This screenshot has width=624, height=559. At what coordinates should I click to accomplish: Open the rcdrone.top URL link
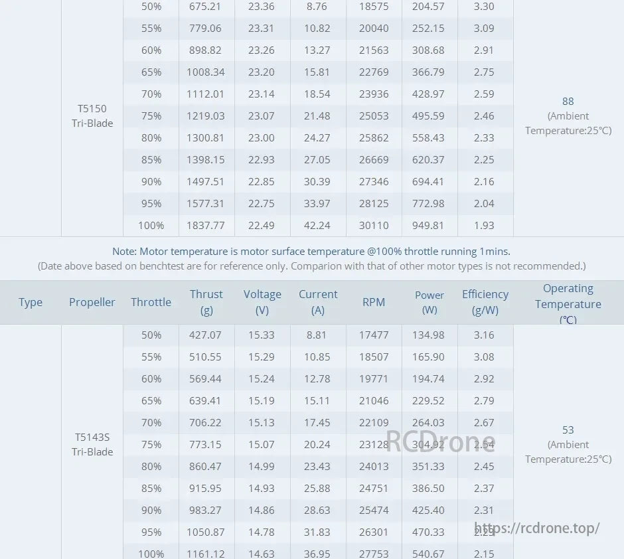point(537,528)
